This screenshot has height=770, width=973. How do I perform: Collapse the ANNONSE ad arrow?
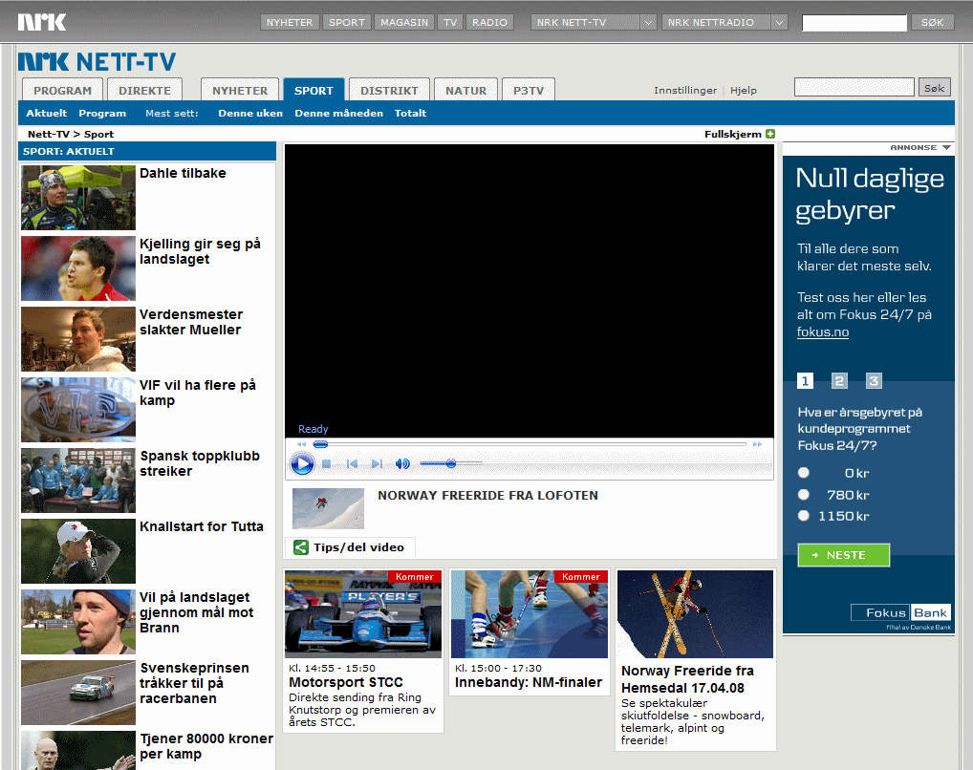coord(946,148)
